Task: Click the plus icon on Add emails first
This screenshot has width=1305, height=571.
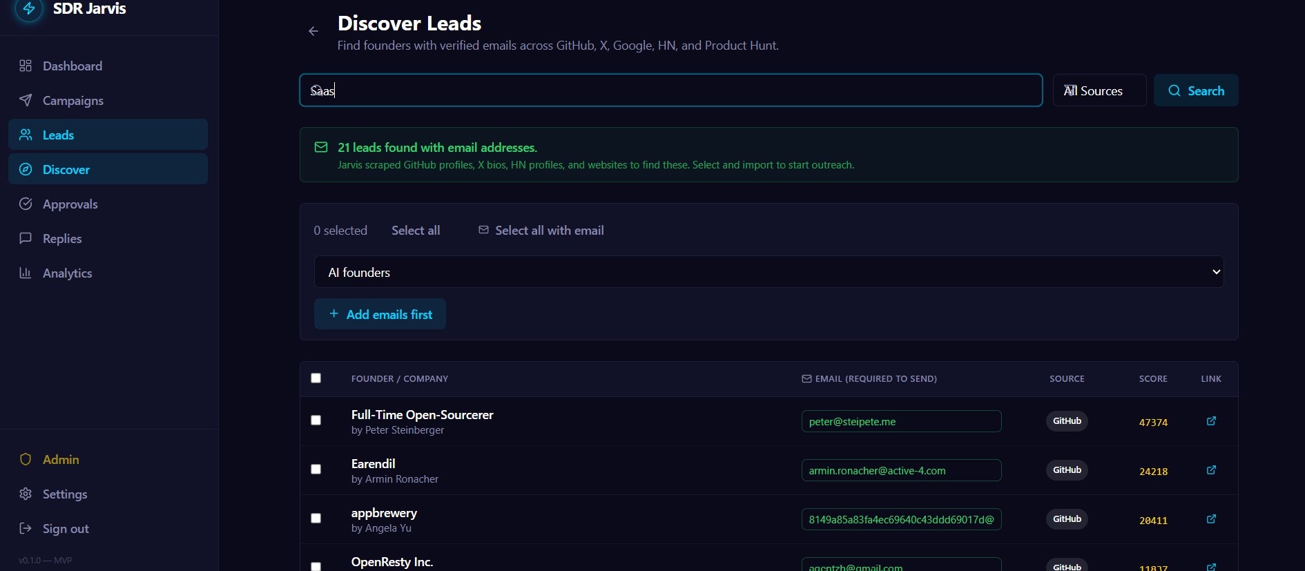Action: (333, 313)
